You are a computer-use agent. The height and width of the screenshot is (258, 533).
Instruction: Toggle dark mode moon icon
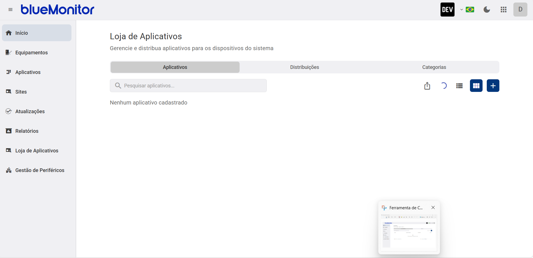point(487,10)
